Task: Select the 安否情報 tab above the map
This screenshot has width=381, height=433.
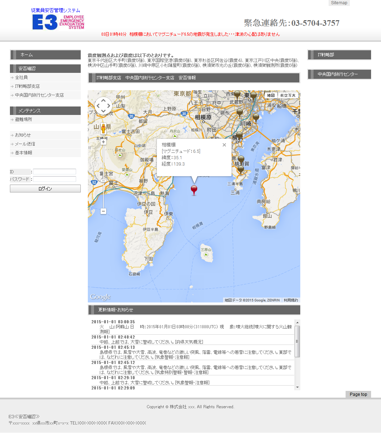Action: pyautogui.click(x=187, y=78)
